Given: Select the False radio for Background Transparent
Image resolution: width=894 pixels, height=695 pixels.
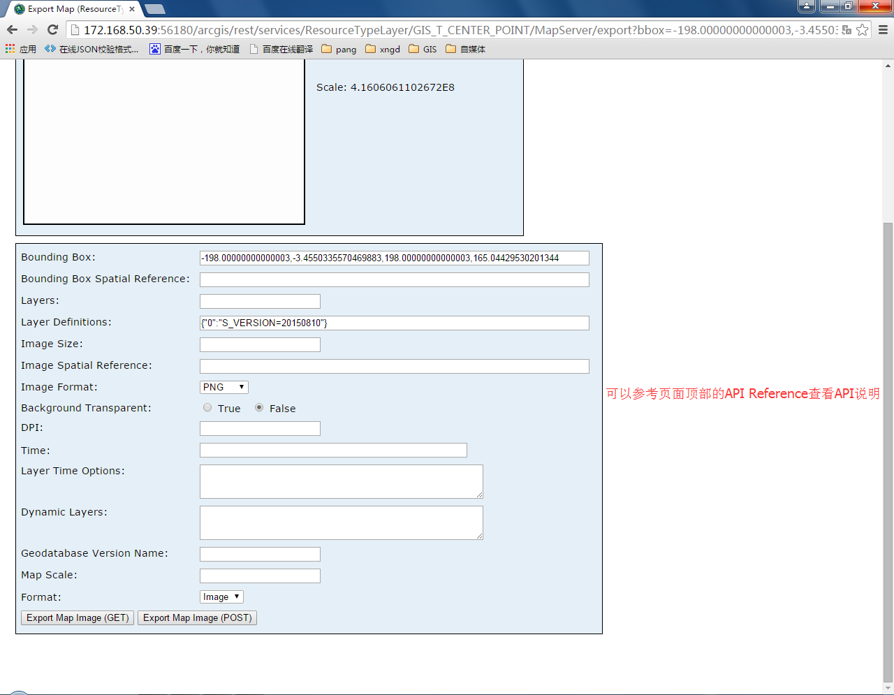Looking at the screenshot, I should 259,407.
